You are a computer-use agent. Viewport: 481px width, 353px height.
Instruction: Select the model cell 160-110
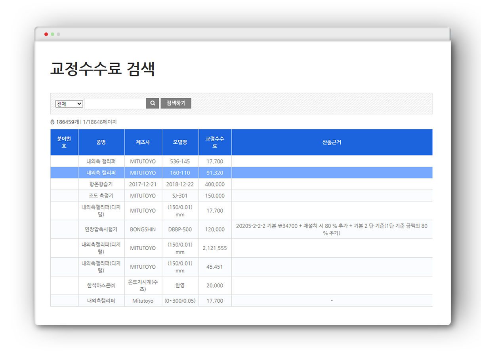(x=180, y=173)
